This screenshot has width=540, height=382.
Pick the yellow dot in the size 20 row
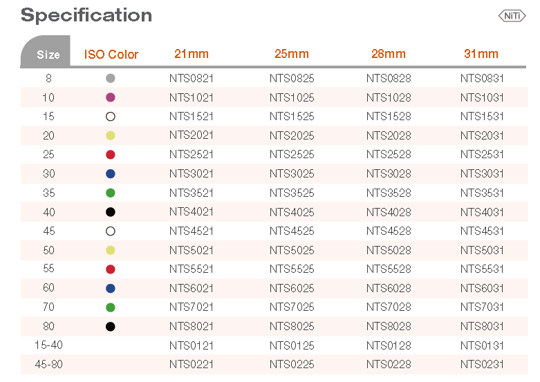tap(111, 136)
